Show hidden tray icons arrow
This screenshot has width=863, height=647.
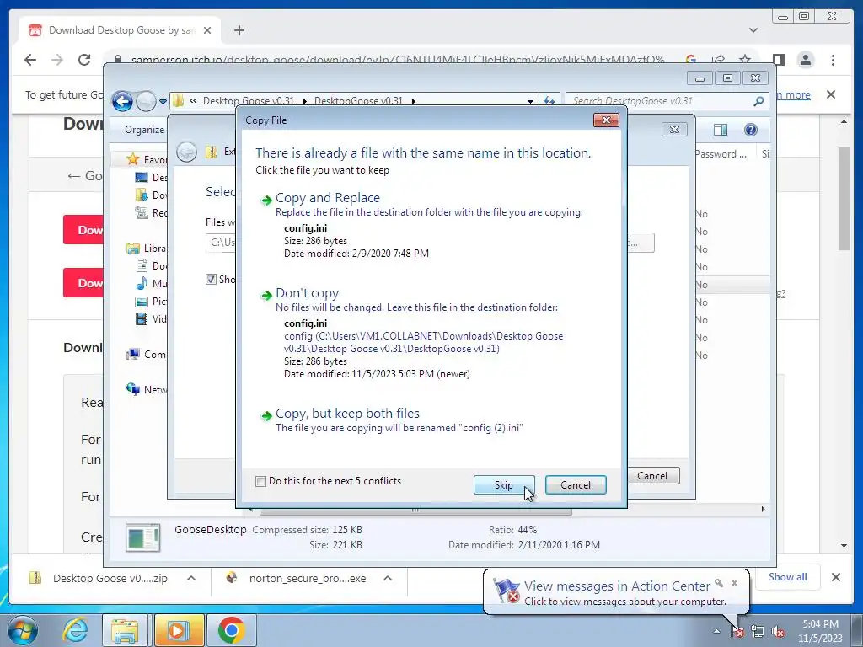(716, 631)
